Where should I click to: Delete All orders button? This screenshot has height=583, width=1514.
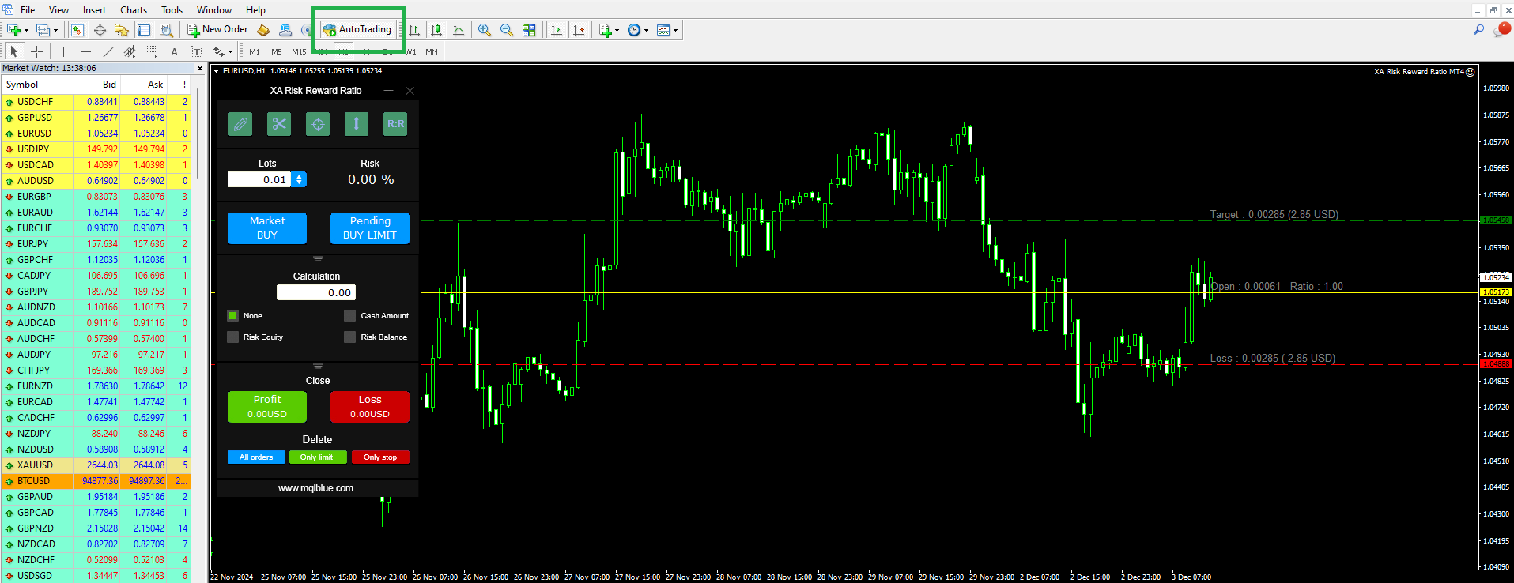256,457
